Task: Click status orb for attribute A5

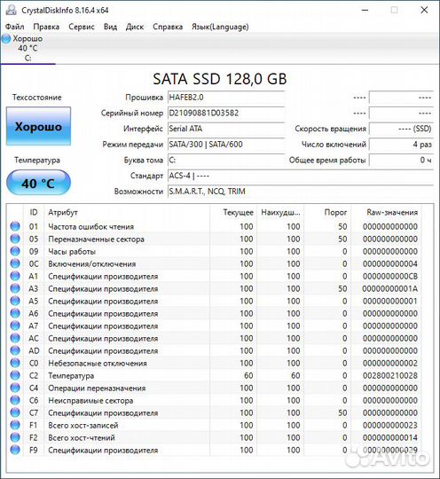Action: [x=15, y=301]
